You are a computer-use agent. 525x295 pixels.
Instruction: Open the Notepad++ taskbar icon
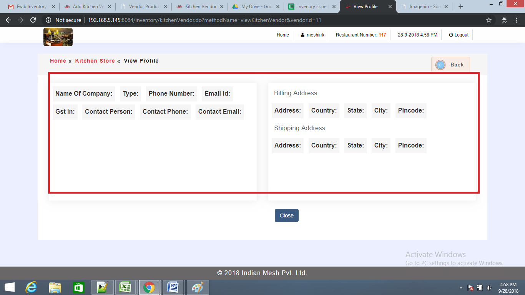point(102,287)
